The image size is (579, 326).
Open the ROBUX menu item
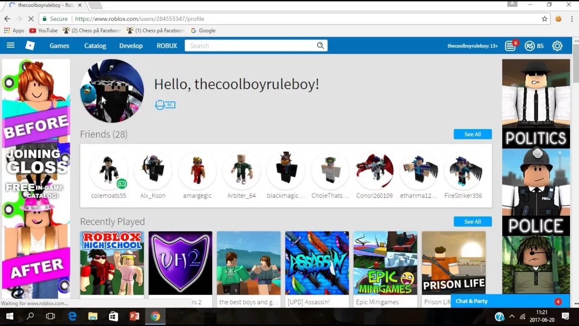[167, 46]
